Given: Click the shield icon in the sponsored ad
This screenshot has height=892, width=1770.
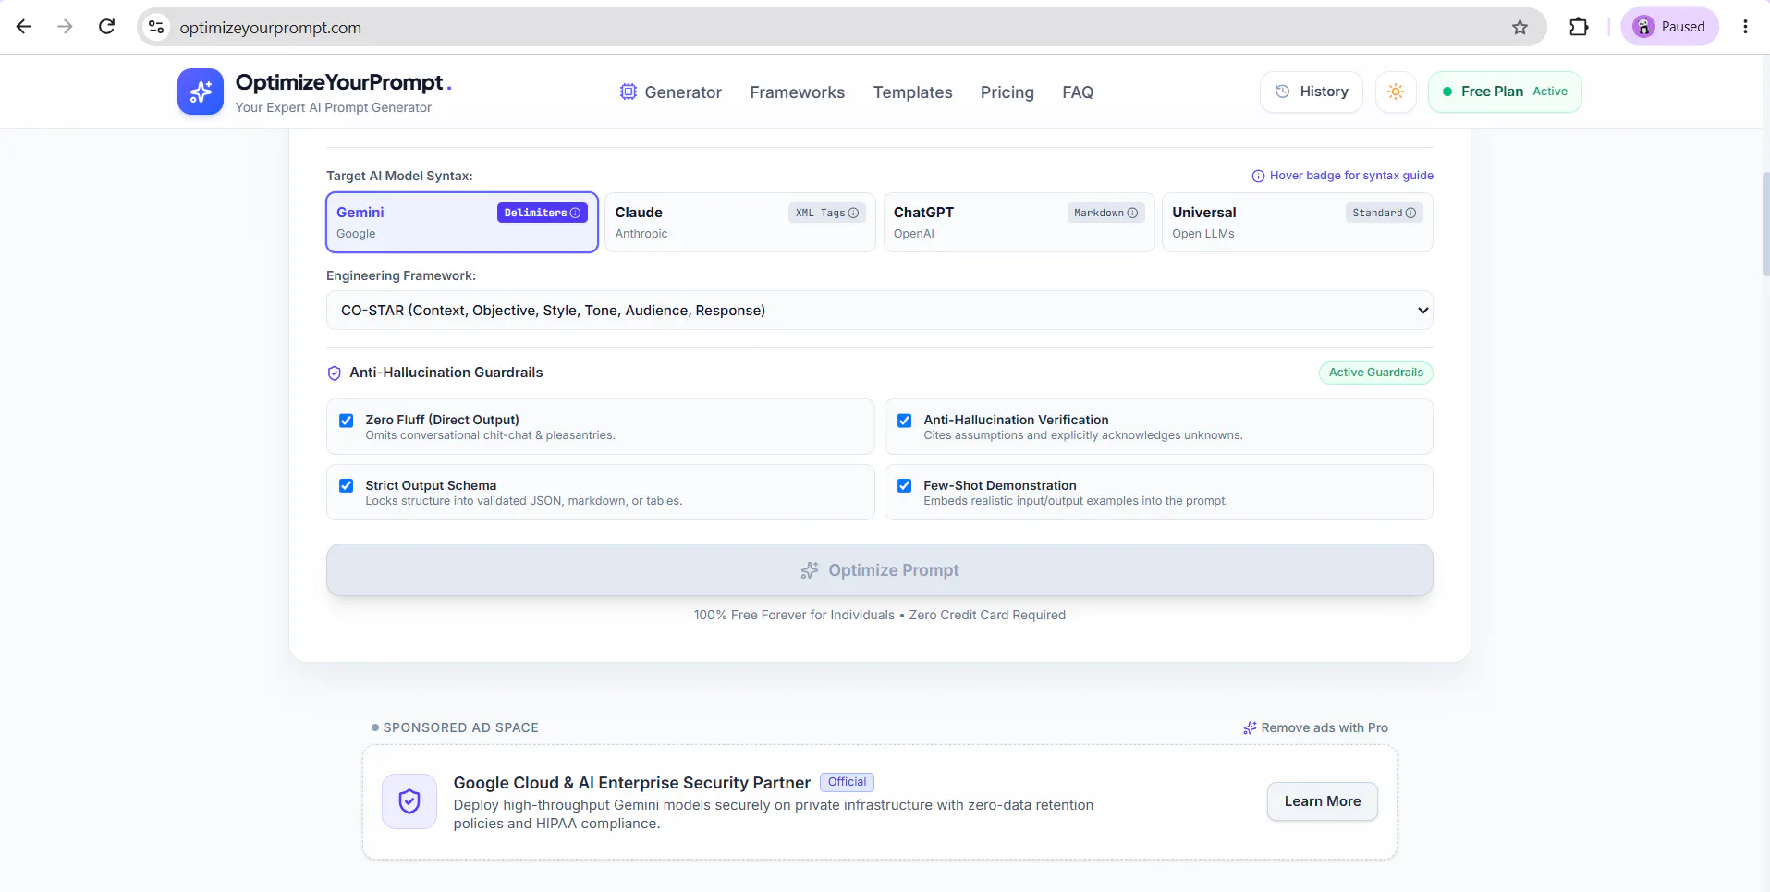Looking at the screenshot, I should 409,801.
